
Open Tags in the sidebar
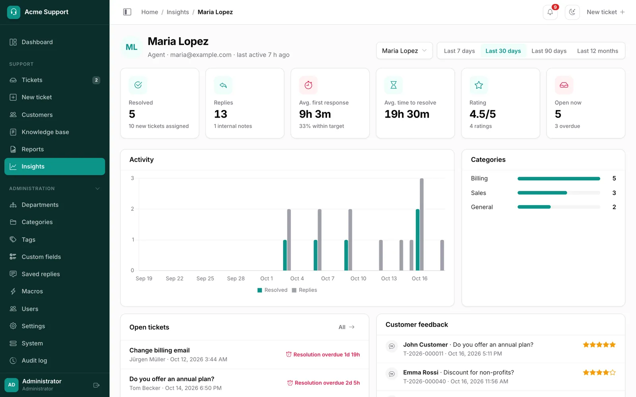click(55, 239)
